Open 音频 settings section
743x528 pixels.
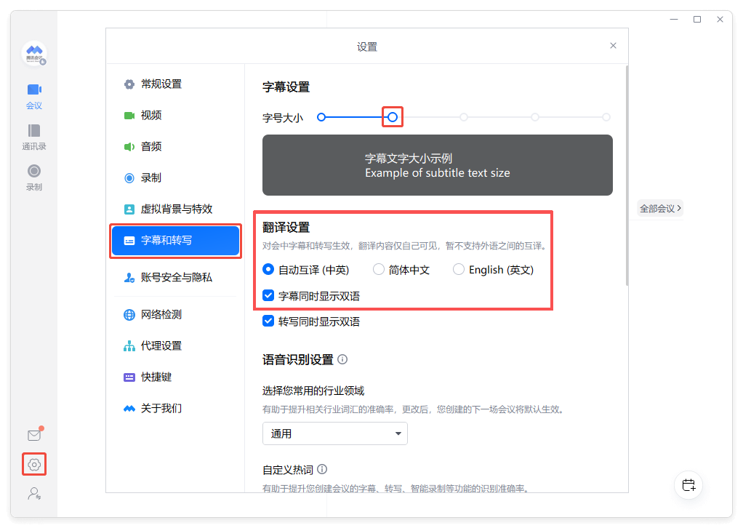coord(175,147)
